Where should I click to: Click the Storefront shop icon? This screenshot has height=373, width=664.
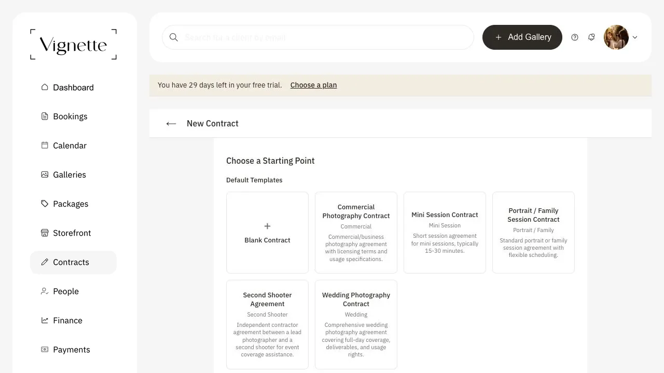point(45,233)
